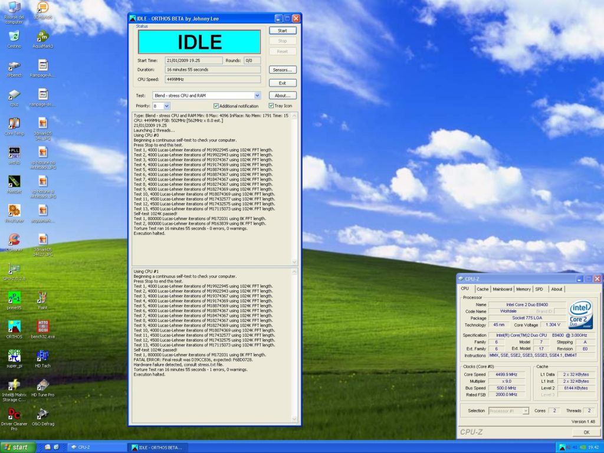Click the Start Time field in ORTHOS
Viewport: 604px width, 453px height.
point(193,61)
